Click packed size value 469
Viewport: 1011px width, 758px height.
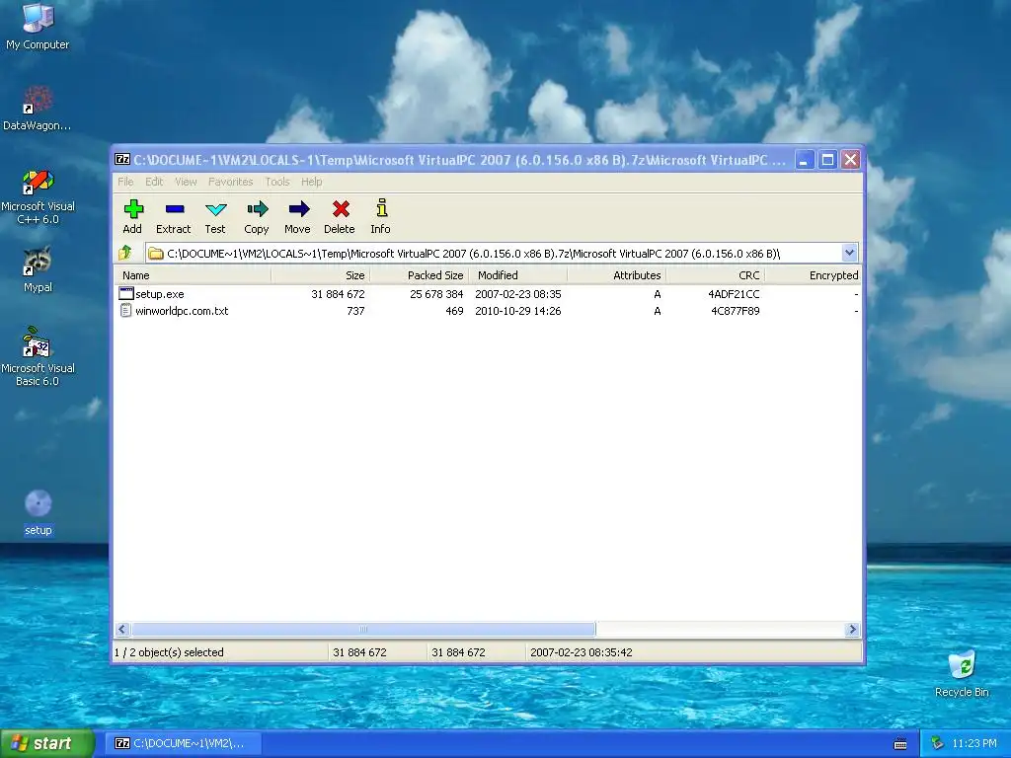454,311
